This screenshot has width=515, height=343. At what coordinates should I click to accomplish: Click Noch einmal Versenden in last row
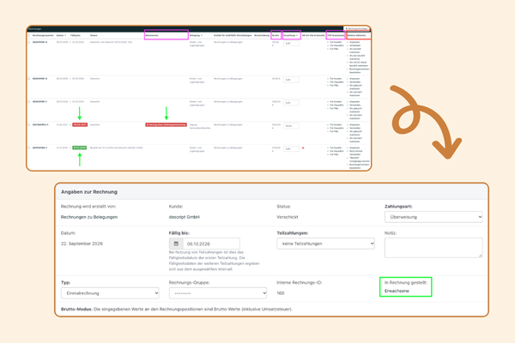coord(355,153)
